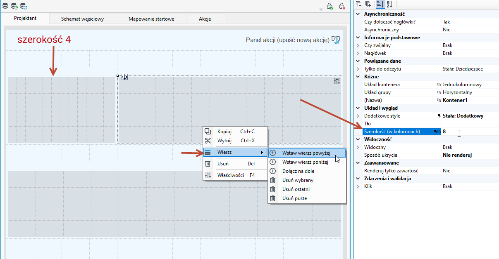Expand the Widoczny property row
This screenshot has height=259, width=499.
pyautogui.click(x=358, y=147)
